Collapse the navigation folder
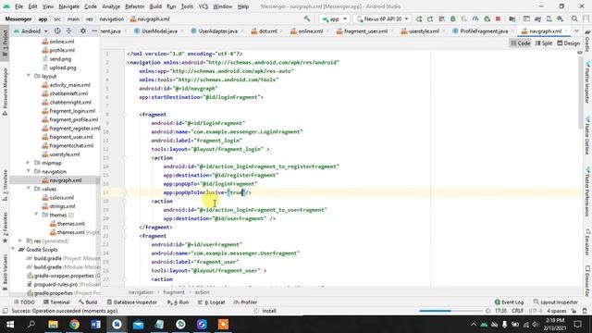592x333 pixels. 29,171
